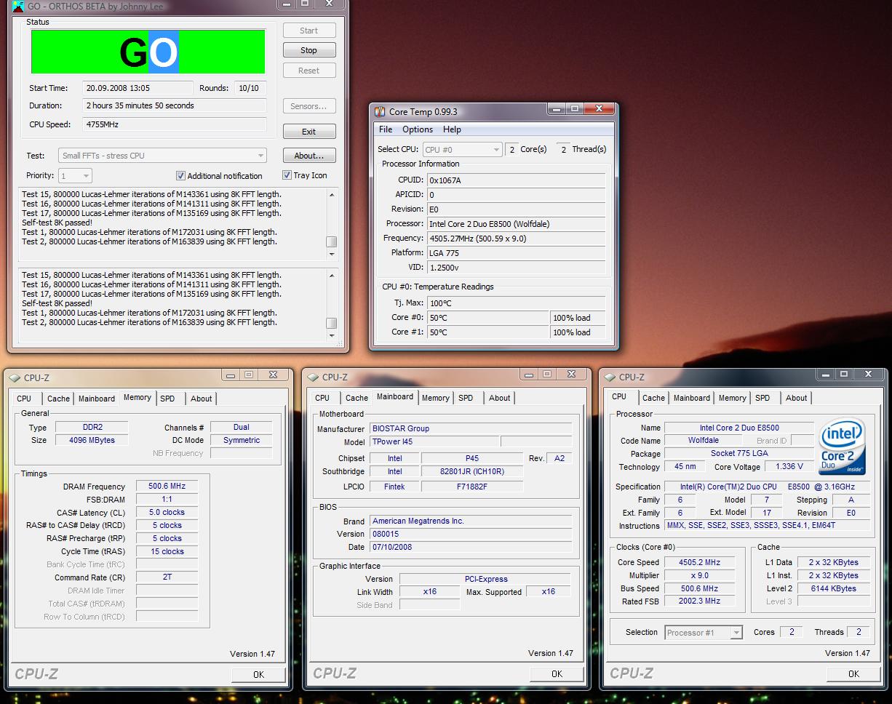The width and height of the screenshot is (892, 704).
Task: Click the Southbridge 82801JR (ICH10R) value
Action: point(472,471)
